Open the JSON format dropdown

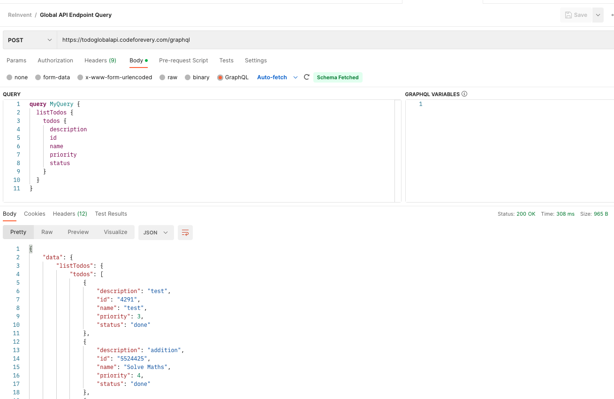click(156, 233)
